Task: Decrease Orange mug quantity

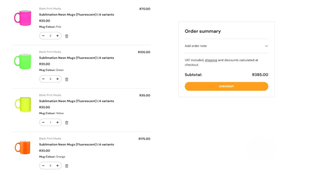Action: pos(43,166)
